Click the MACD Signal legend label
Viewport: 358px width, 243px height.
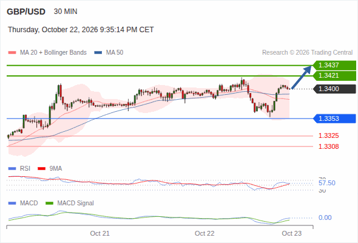[76, 203]
